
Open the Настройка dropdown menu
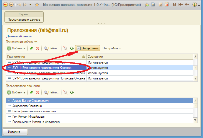(x=112, y=48)
